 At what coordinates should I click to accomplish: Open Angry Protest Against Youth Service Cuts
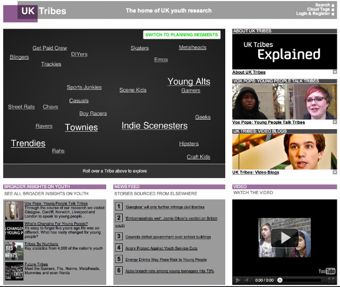[161, 248]
